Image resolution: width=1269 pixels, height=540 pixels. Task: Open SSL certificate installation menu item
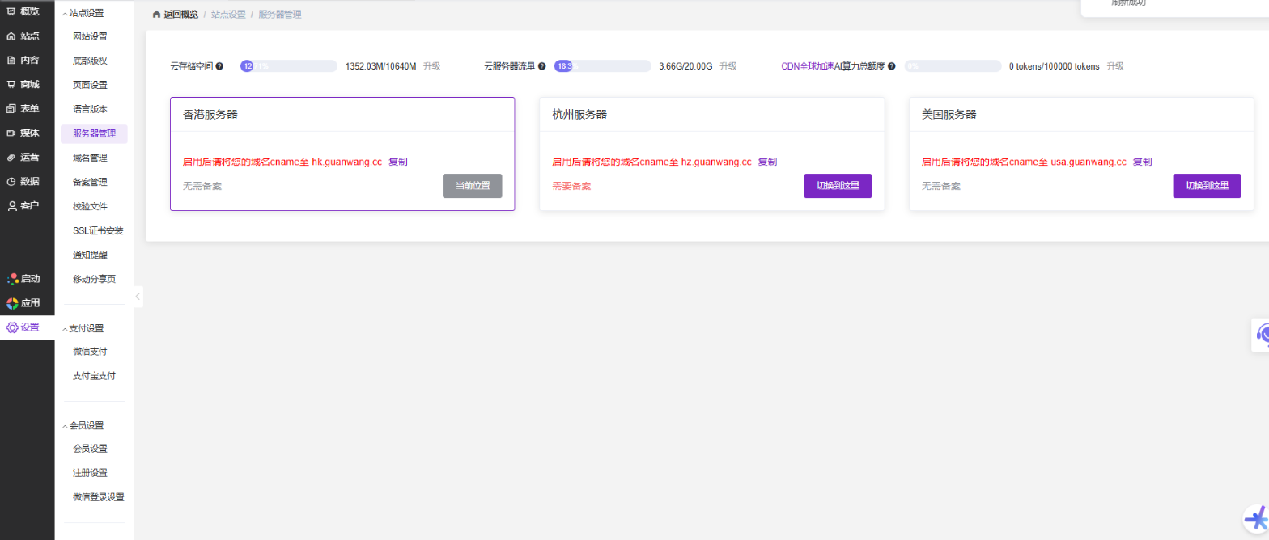coord(98,230)
